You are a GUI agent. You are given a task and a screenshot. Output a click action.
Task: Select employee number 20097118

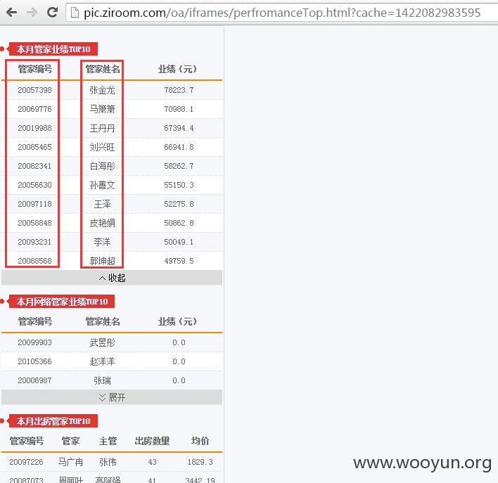[34, 204]
